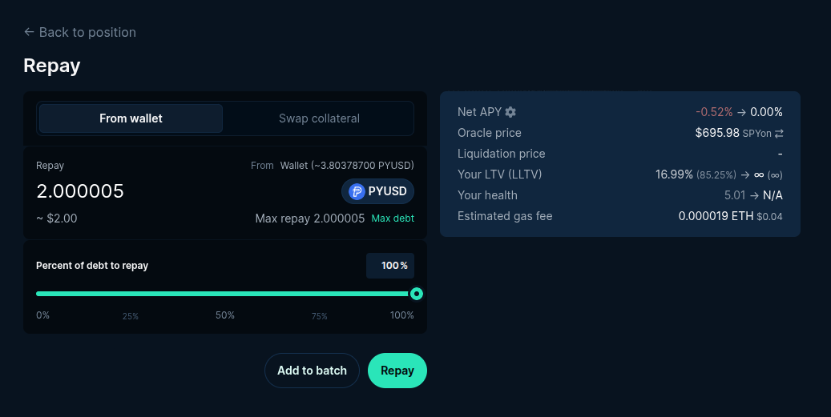Open the PYUSD token selector
831x417 pixels.
tap(378, 191)
